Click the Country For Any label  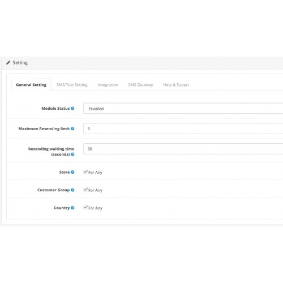(x=95, y=208)
